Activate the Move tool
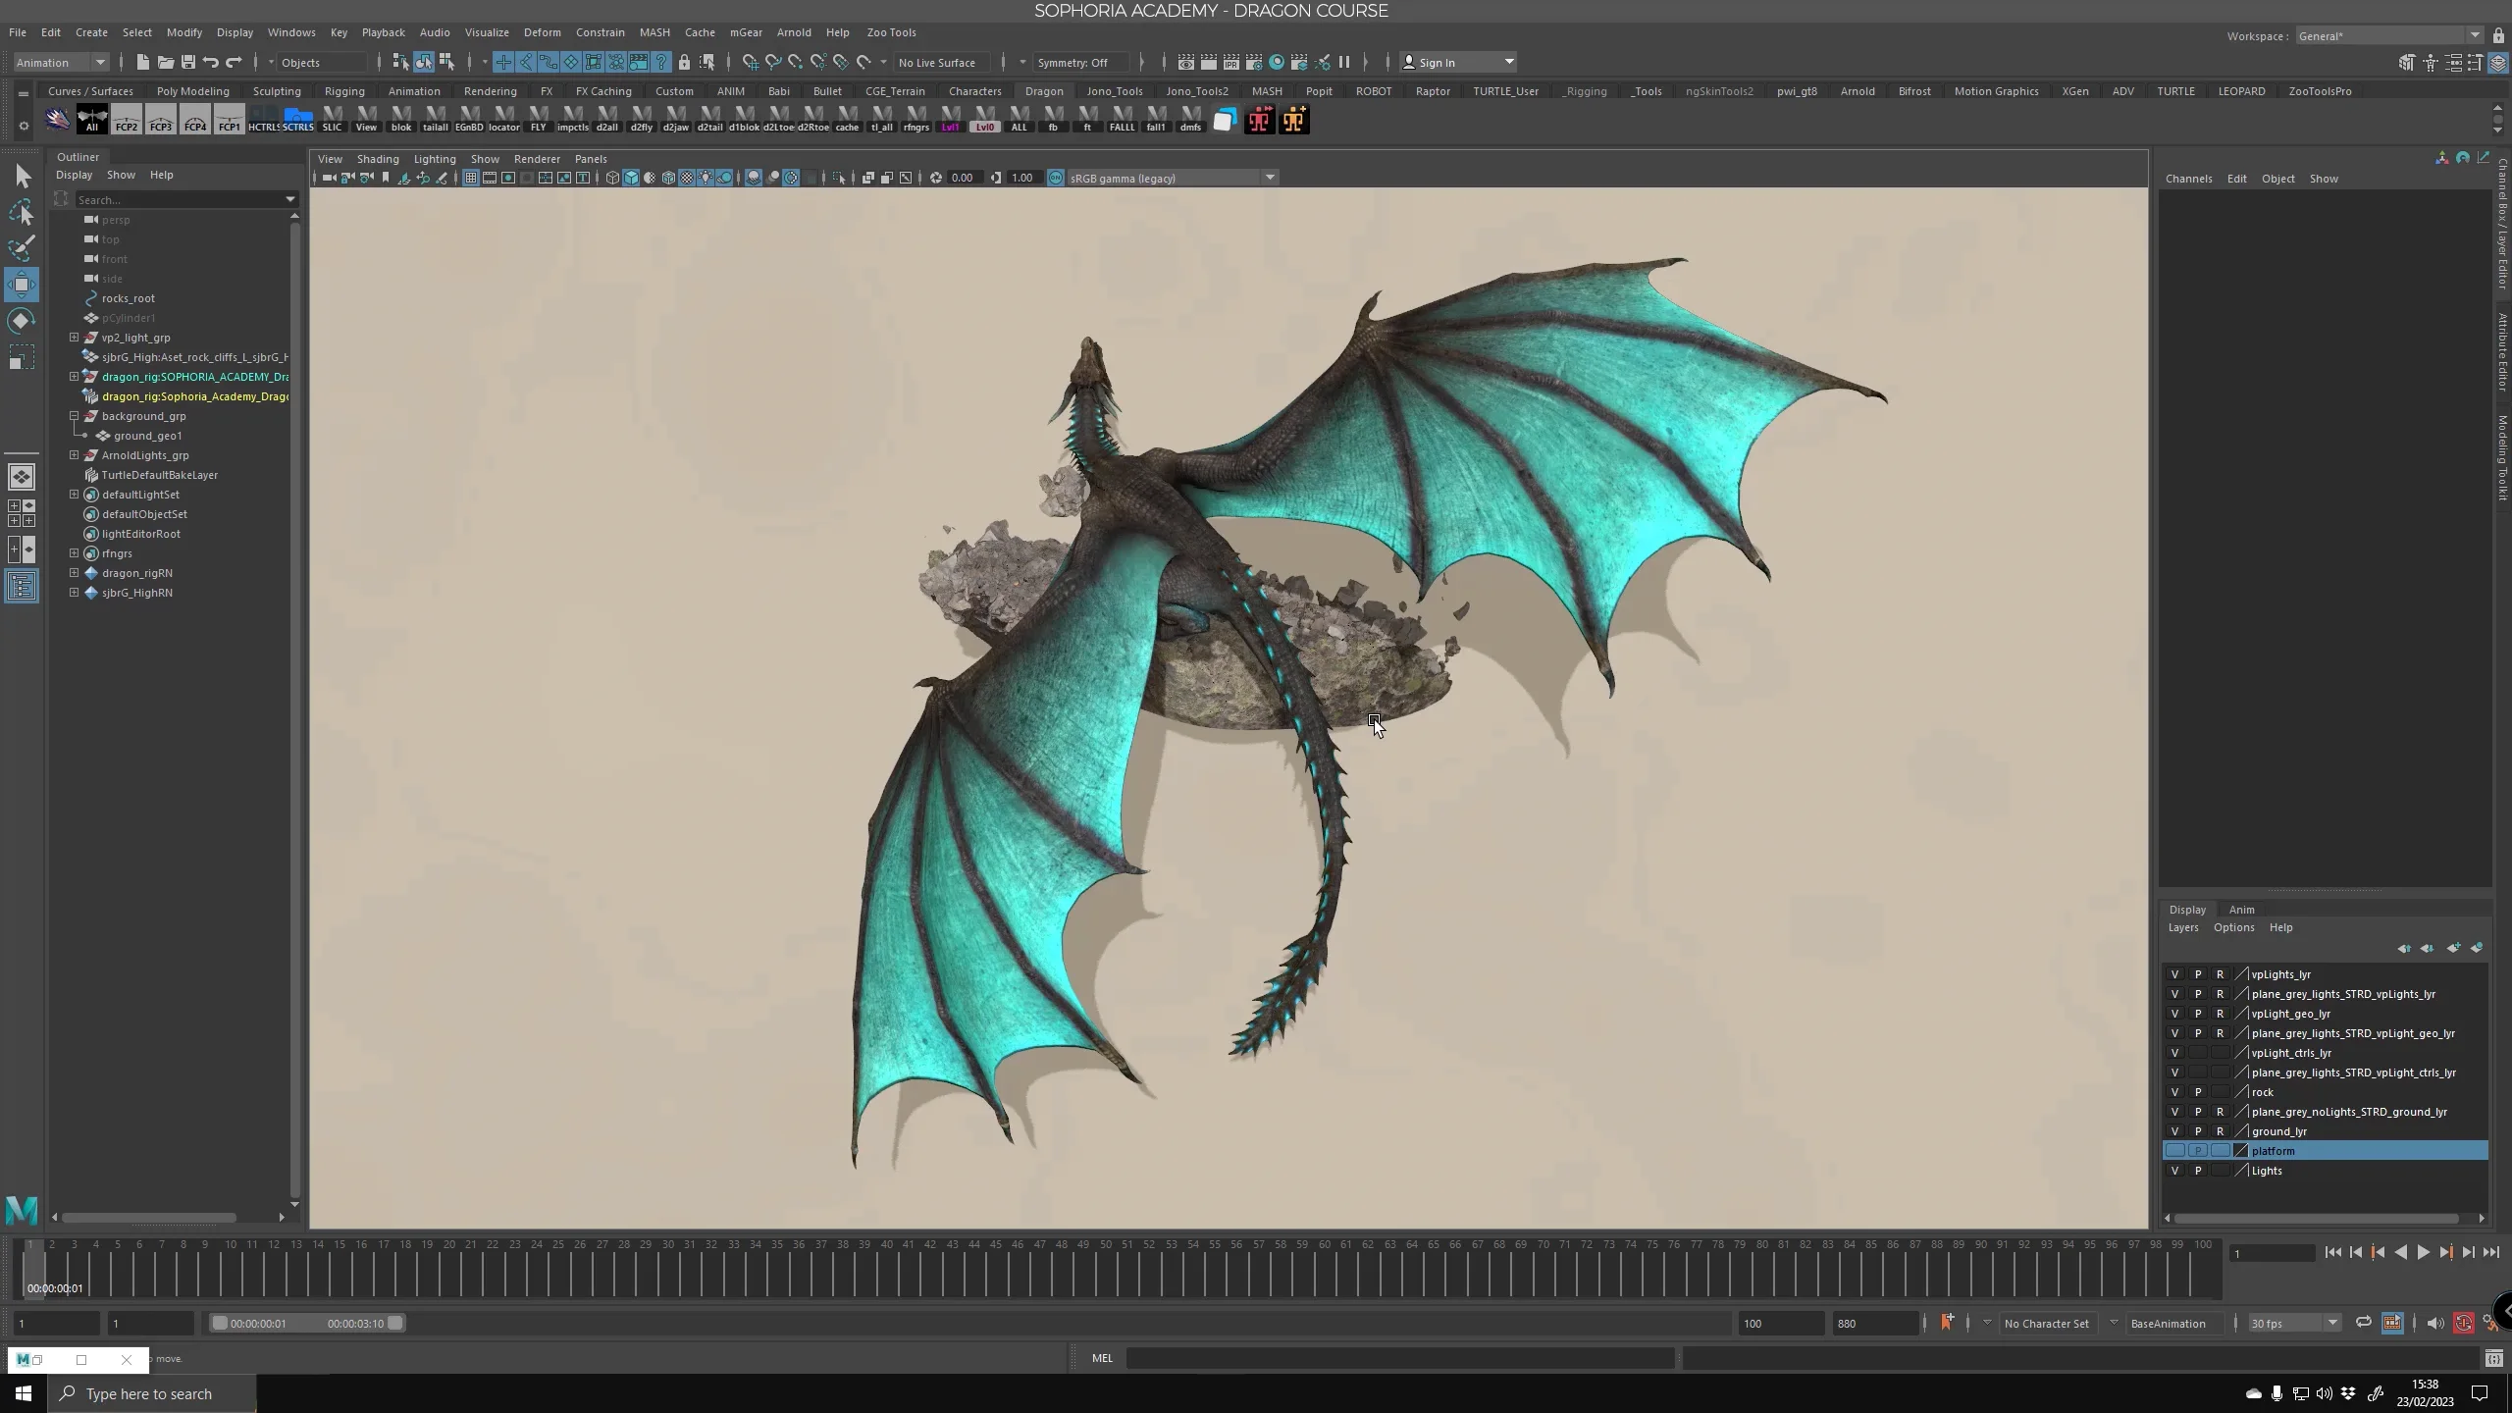Viewport: 2512px width, 1413px height. [23, 285]
